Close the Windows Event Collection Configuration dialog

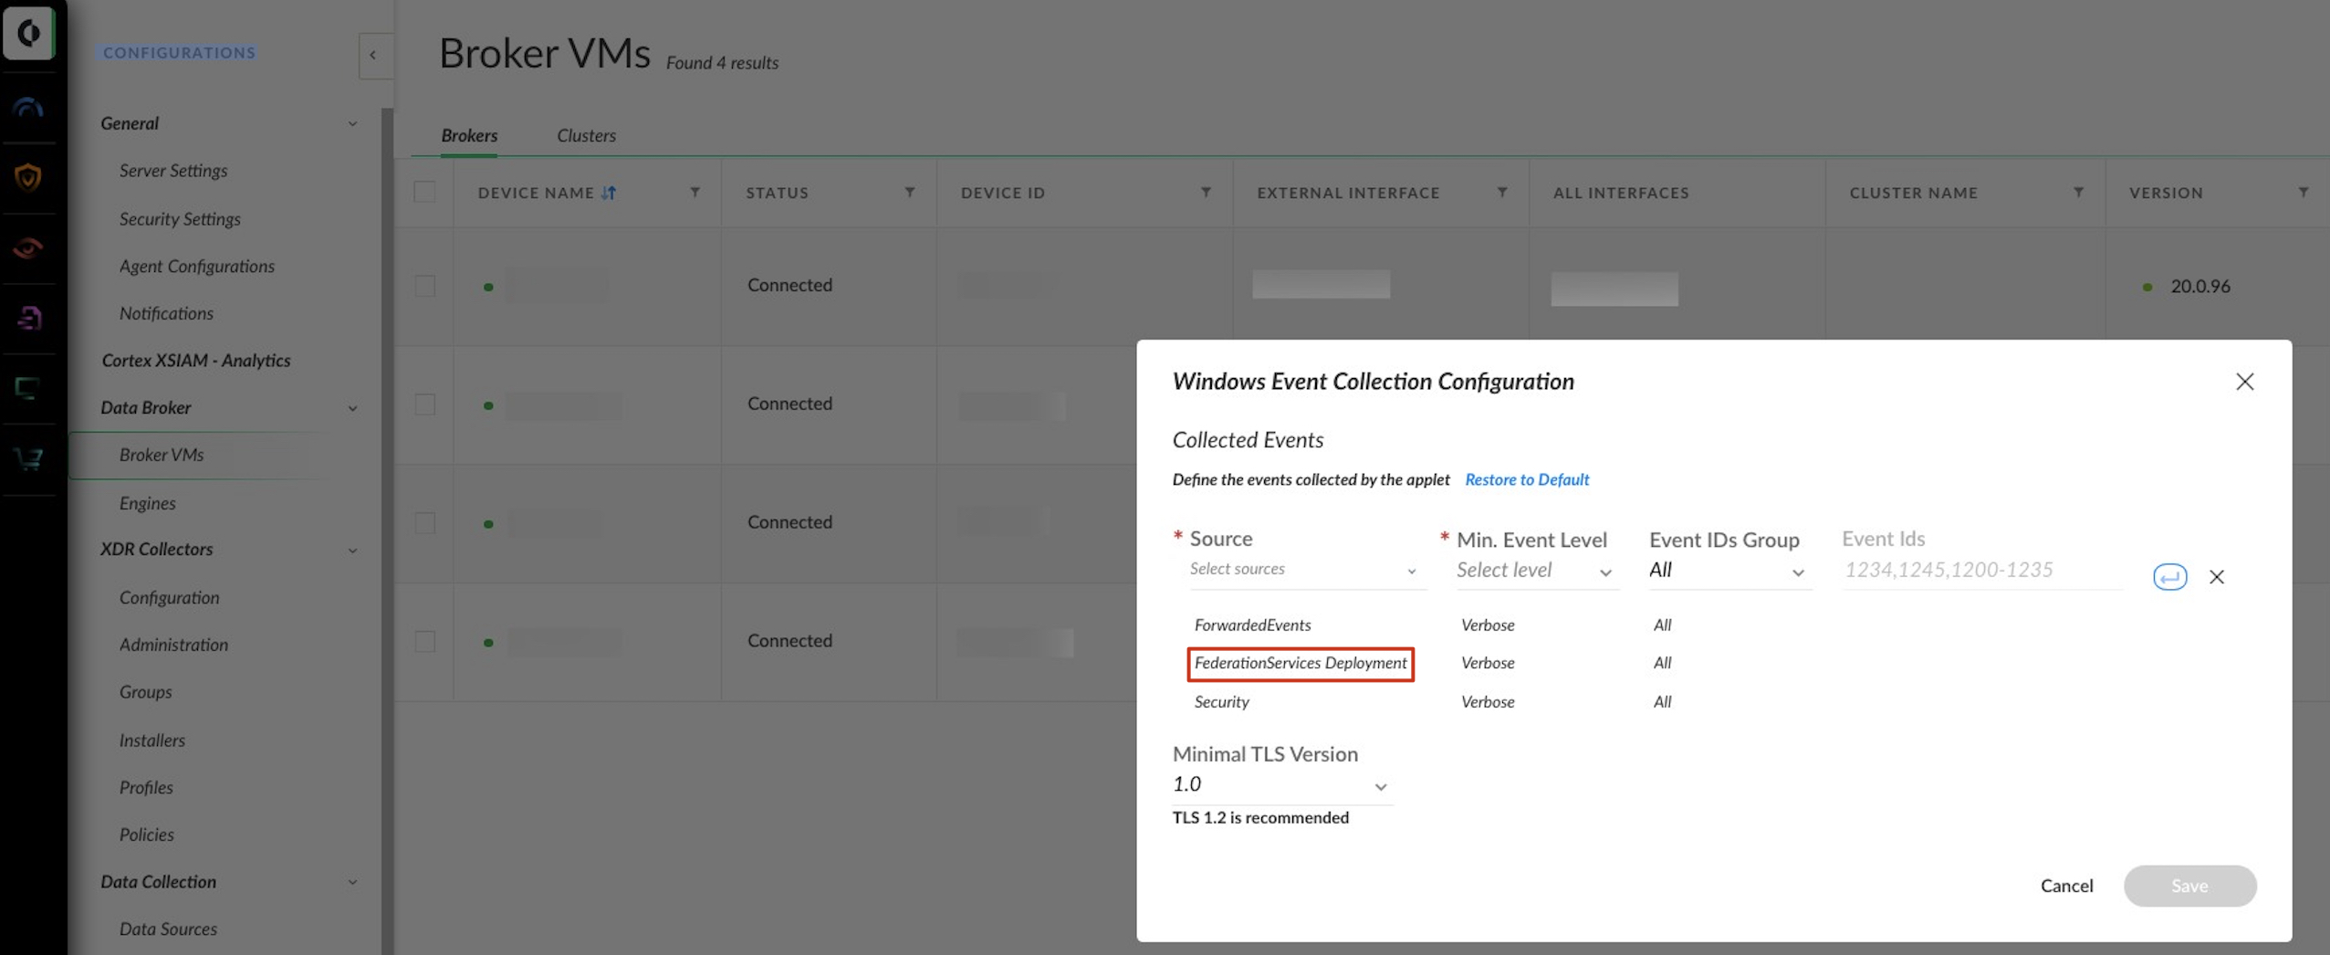[x=2244, y=382]
